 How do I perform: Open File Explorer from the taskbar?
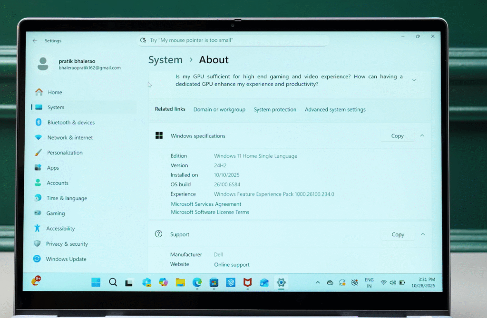click(x=180, y=282)
